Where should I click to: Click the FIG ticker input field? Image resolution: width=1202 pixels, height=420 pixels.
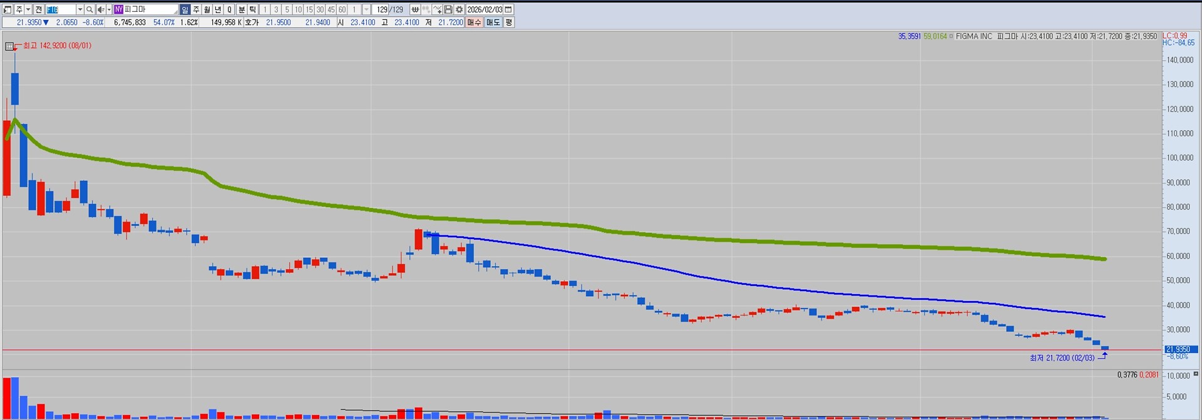coord(61,9)
